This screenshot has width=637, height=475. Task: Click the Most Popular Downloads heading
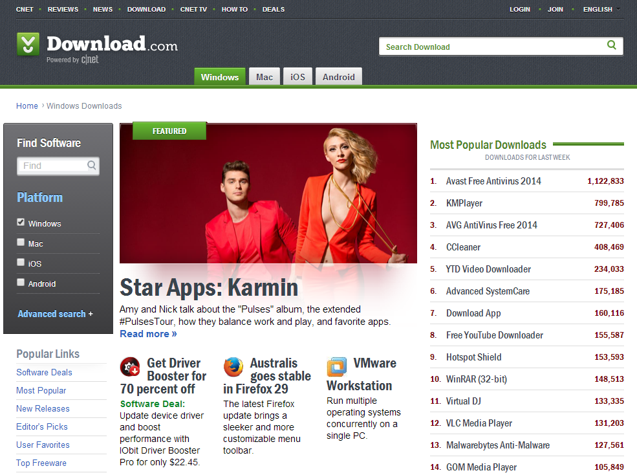click(x=488, y=145)
